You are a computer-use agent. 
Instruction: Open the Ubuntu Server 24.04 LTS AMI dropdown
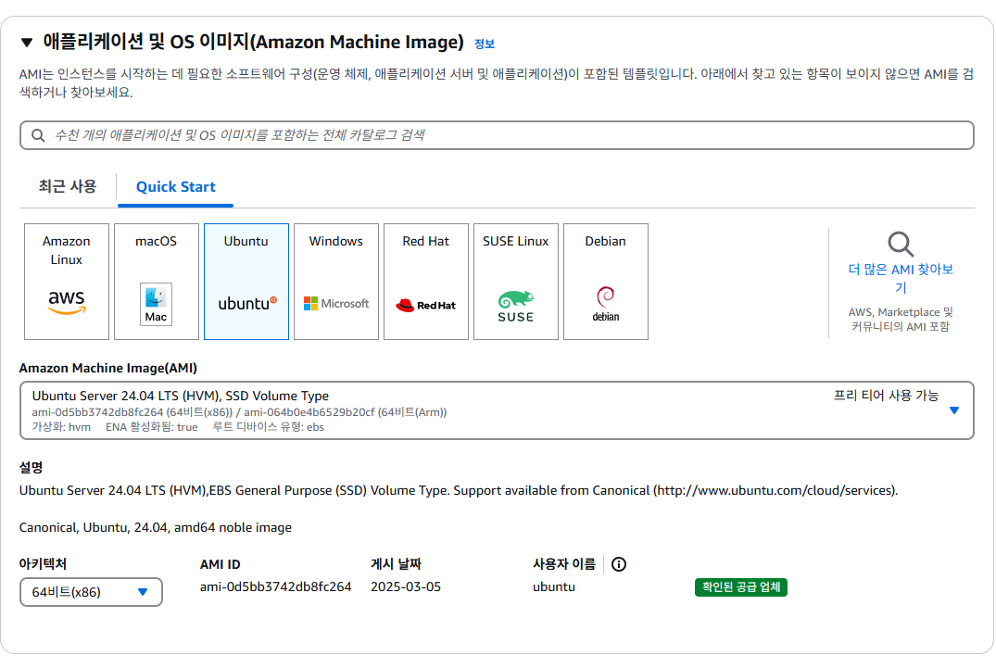pos(497,410)
